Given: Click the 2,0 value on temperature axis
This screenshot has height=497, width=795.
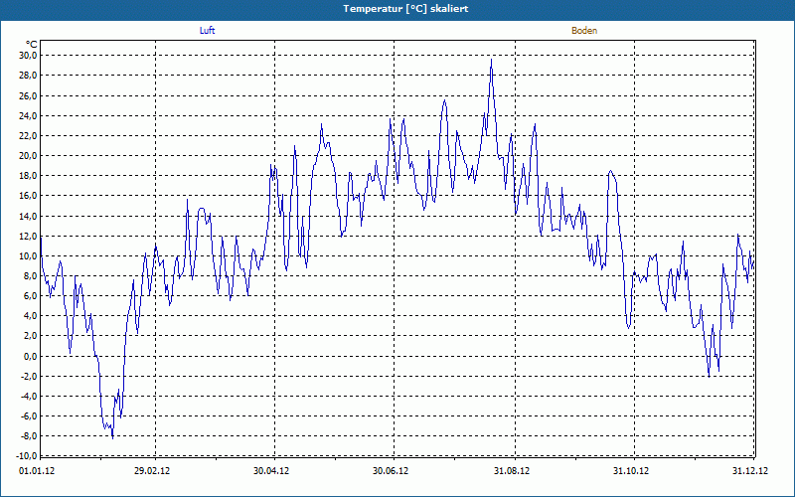Looking at the screenshot, I should click(x=31, y=336).
